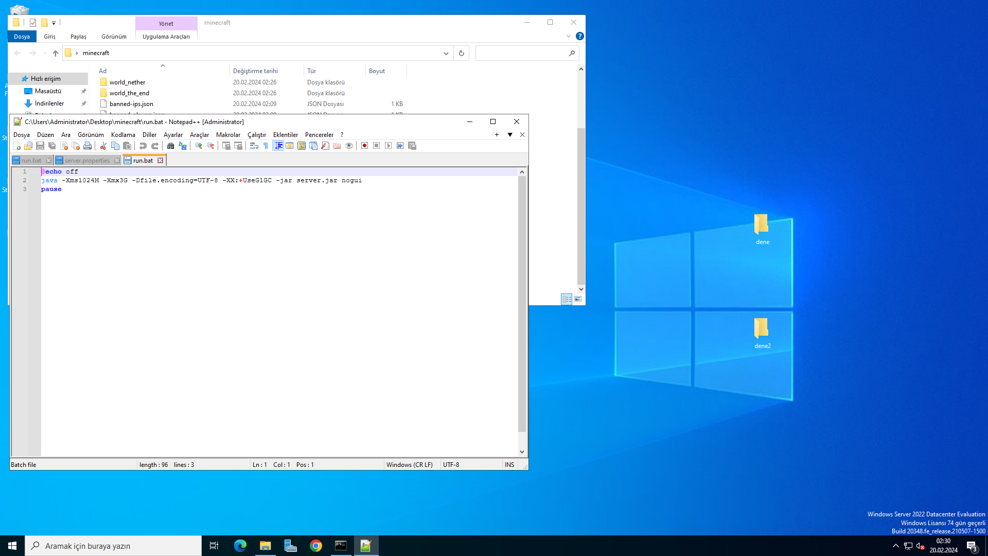Click the Save file toolbar icon
The width and height of the screenshot is (988, 556).
pos(40,146)
